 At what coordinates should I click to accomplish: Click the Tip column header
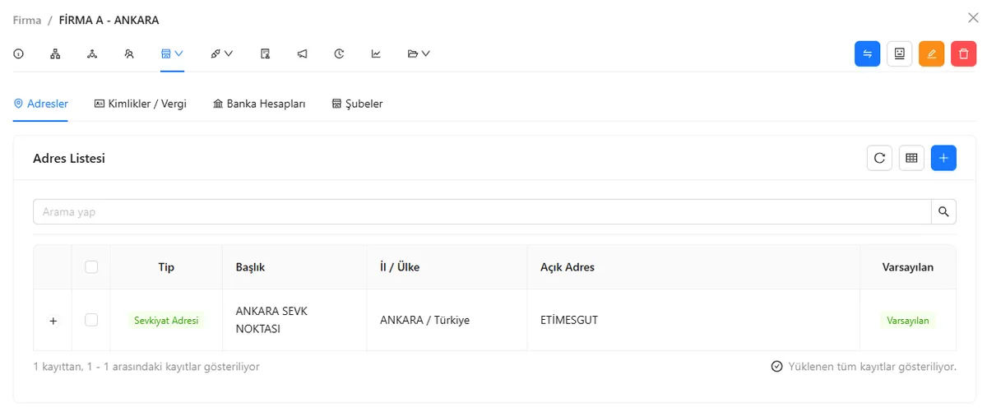click(166, 267)
